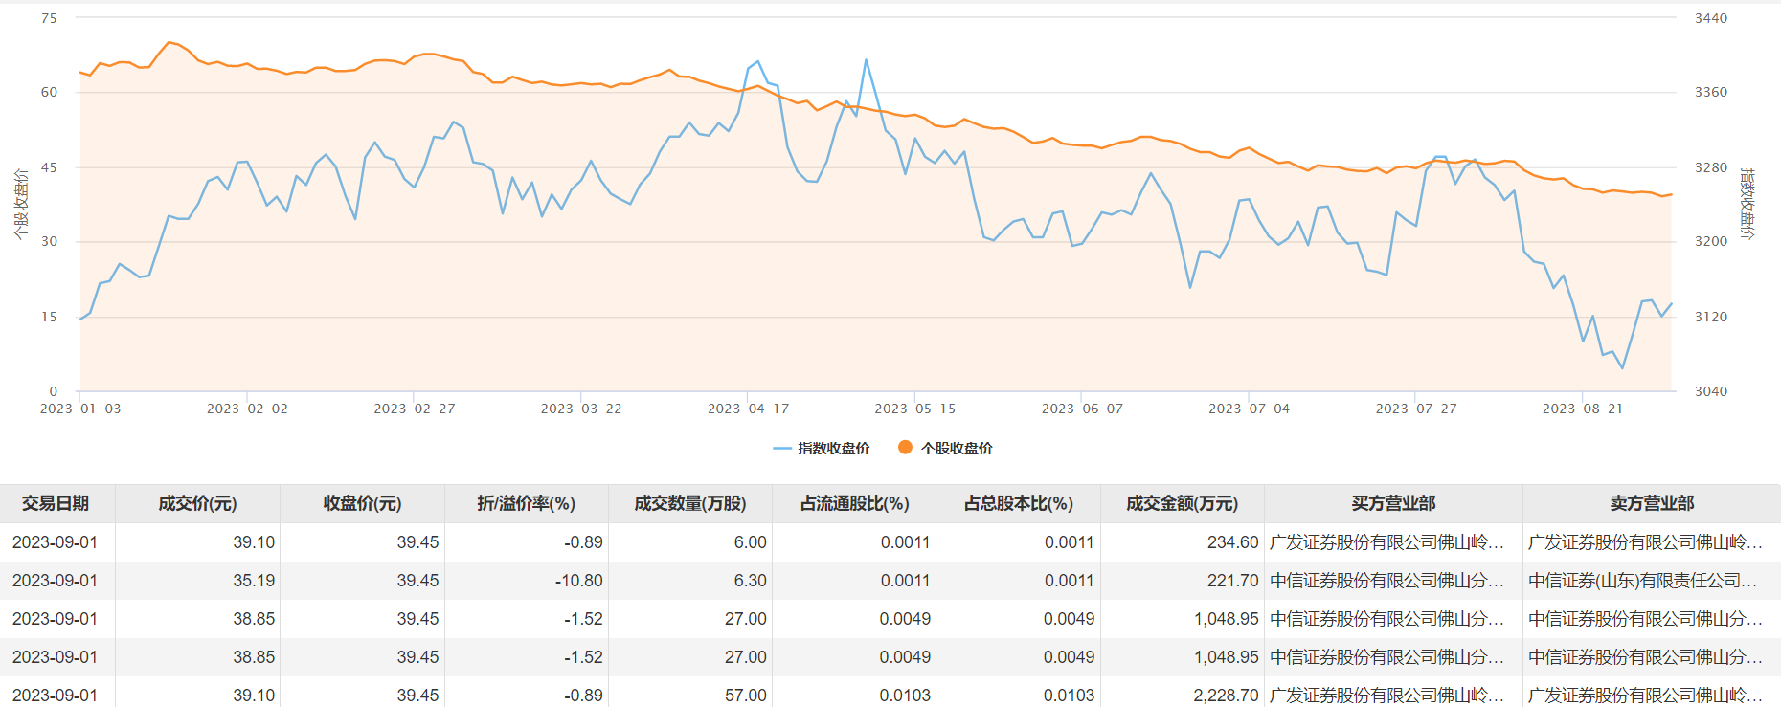The width and height of the screenshot is (1781, 707).
Task: Click the 收盘价(元) column header
Action: [362, 503]
